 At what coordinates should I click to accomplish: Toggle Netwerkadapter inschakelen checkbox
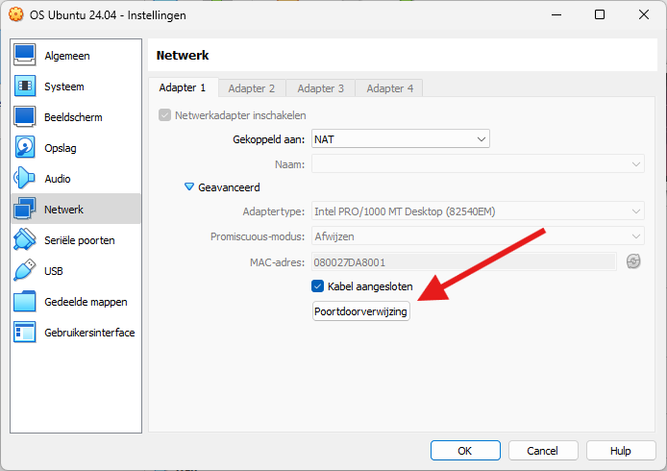tap(165, 115)
